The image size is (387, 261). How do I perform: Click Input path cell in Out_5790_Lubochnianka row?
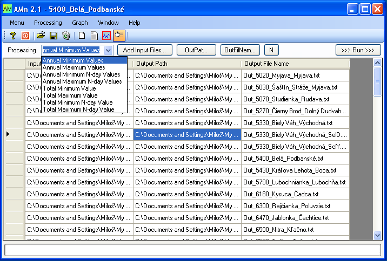pyautogui.click(x=79, y=182)
